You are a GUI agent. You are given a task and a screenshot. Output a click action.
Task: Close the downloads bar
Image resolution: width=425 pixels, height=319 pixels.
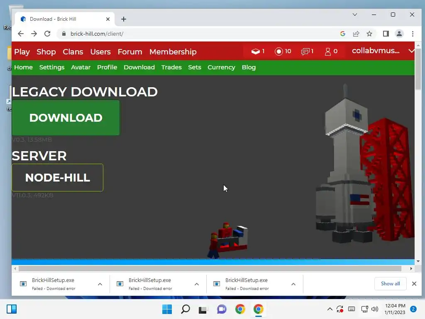pyautogui.click(x=414, y=284)
